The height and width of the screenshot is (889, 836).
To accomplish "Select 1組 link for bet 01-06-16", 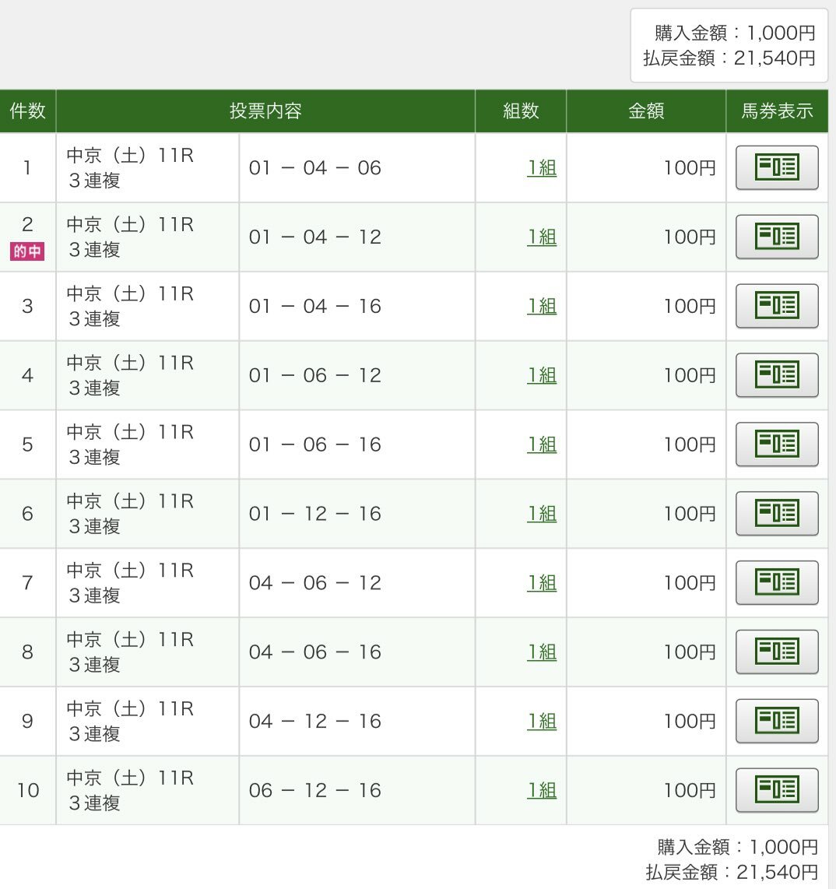I will coord(542,444).
